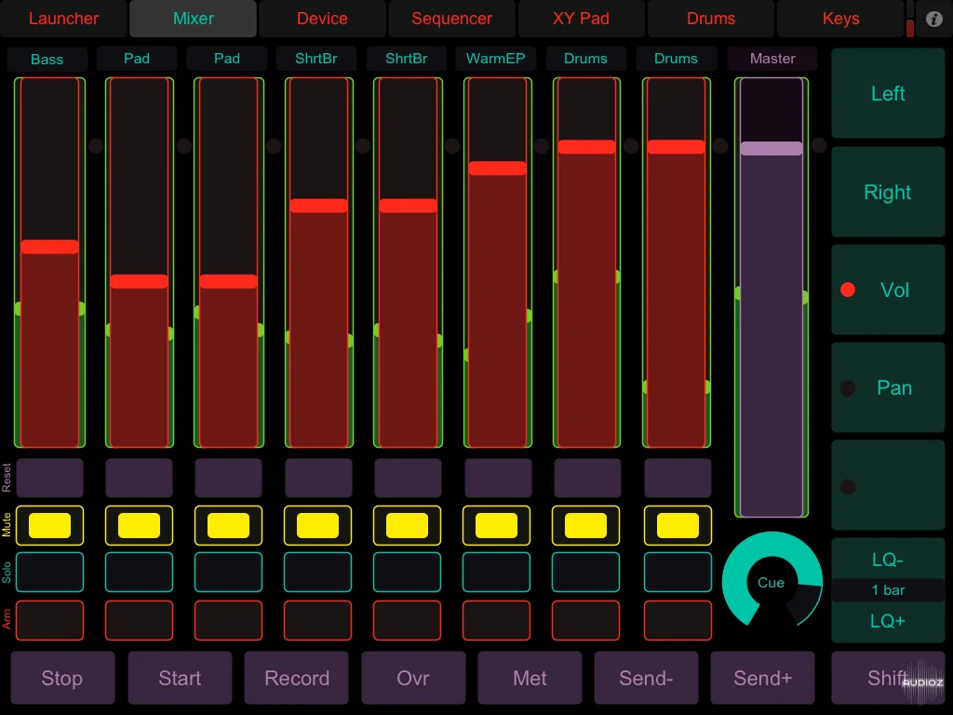Select the Mixer tab
The image size is (953, 715).
click(193, 19)
